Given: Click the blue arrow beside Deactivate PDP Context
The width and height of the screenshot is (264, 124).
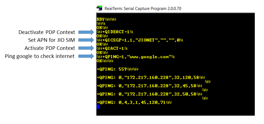Looking at the screenshot, I should [86, 32].
